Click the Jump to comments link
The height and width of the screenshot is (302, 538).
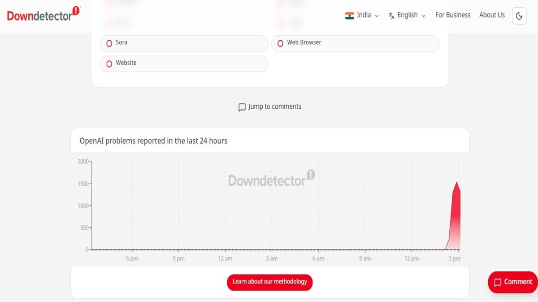[269, 107]
